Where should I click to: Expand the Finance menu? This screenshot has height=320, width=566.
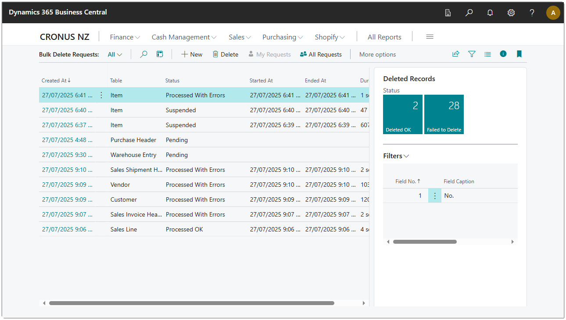click(x=125, y=37)
